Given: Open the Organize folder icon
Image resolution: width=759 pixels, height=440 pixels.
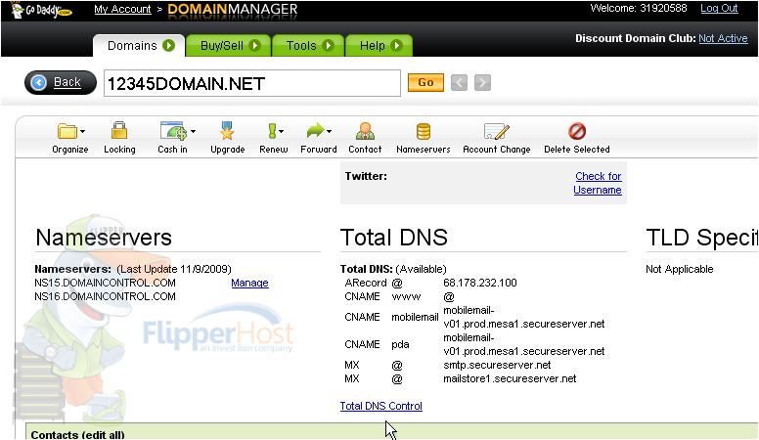Looking at the screenshot, I should 67,131.
